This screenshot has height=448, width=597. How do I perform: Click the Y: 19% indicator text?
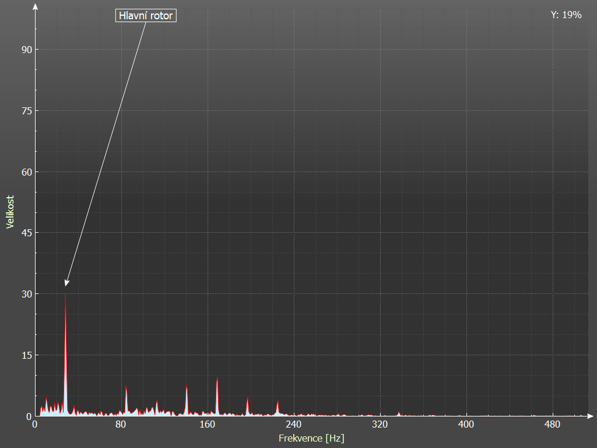tap(566, 15)
